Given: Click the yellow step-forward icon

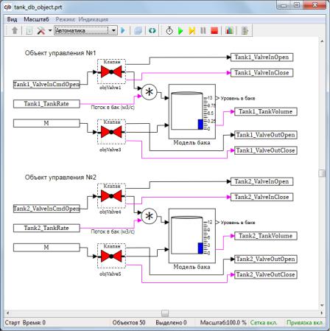Looking at the screenshot, I should [x=192, y=31].
